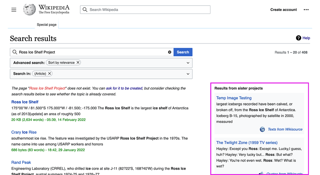Select the Special page tab
This screenshot has width=320, height=175.
[47, 24]
